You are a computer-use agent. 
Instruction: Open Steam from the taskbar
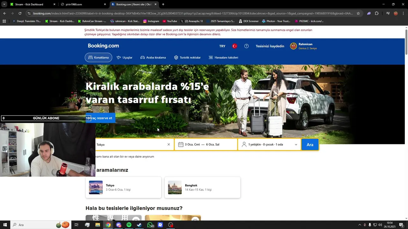[x=139, y=225]
